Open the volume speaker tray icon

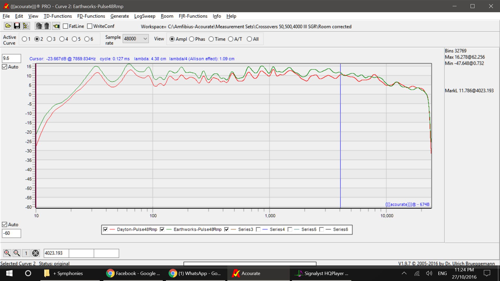[429, 273]
